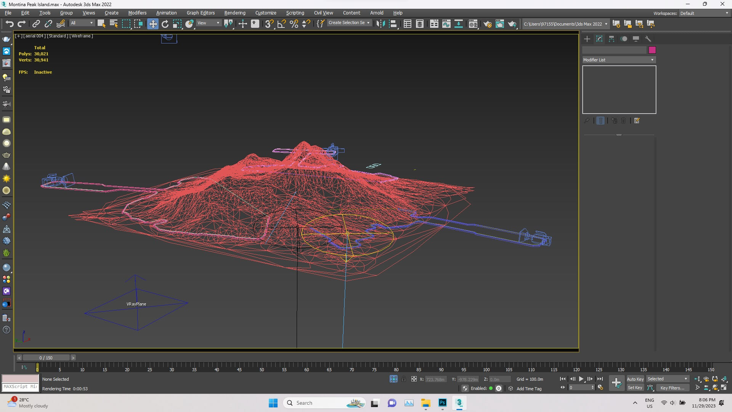
Task: Expand the selection filter All dropdown
Action: [82, 23]
